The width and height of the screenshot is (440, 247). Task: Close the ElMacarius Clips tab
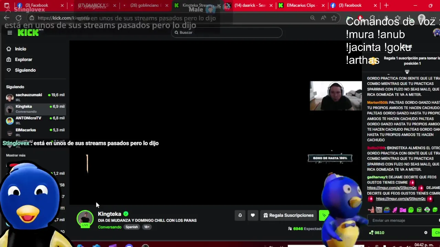click(x=322, y=5)
